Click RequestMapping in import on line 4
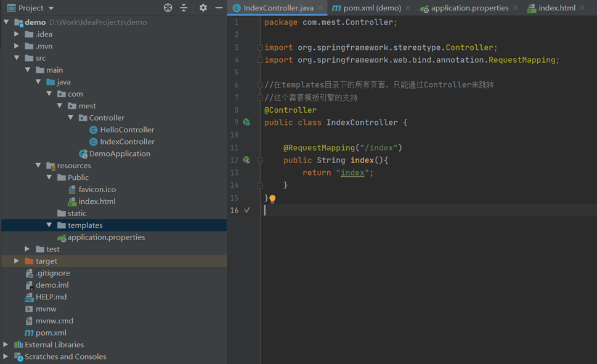This screenshot has width=597, height=364. pyautogui.click(x=522, y=60)
